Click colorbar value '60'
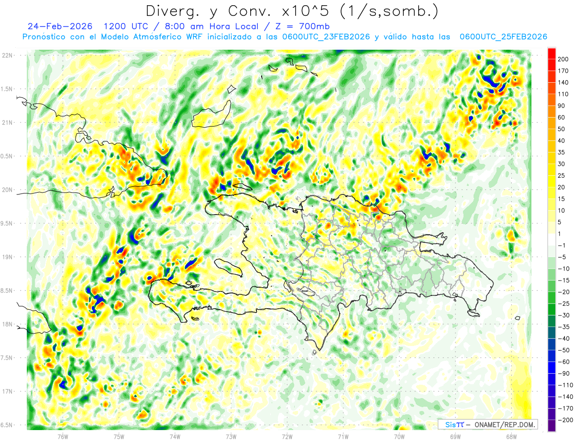 (x=562, y=118)
